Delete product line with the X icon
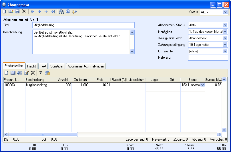Viewport: 231px width, 152px height. tap(33, 73)
